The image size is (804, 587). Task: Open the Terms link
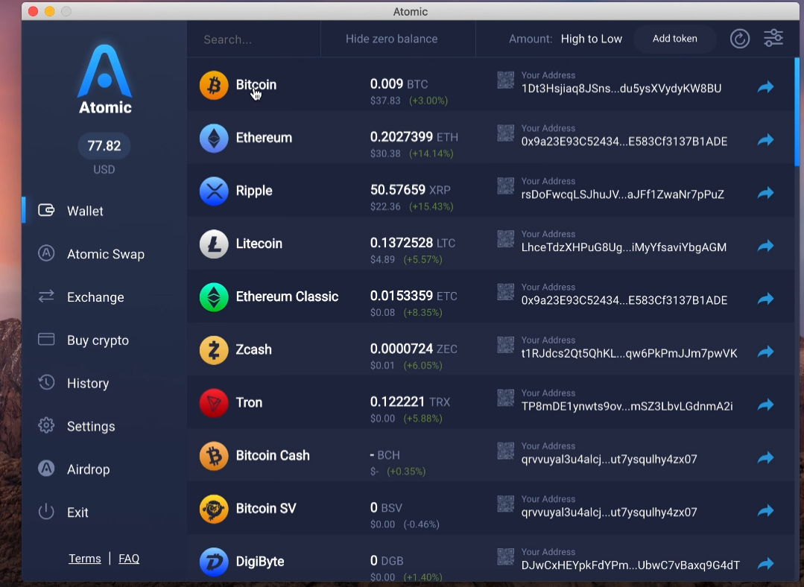85,558
